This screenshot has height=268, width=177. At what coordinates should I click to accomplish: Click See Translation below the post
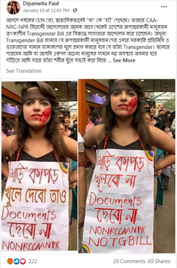pos(24,71)
